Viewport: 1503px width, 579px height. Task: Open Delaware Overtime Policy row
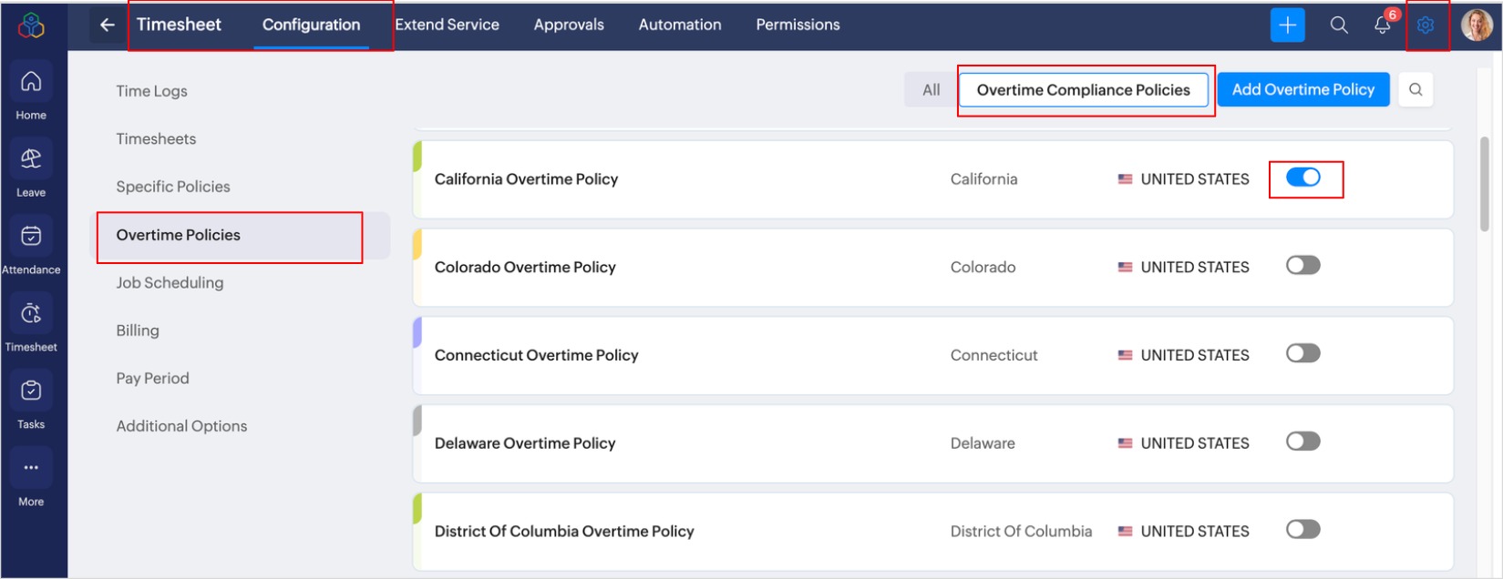(933, 443)
